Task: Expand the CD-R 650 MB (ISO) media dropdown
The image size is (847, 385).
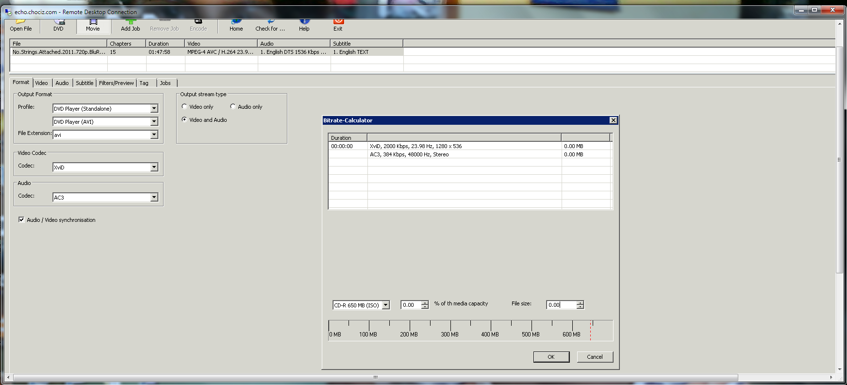Action: click(x=386, y=305)
